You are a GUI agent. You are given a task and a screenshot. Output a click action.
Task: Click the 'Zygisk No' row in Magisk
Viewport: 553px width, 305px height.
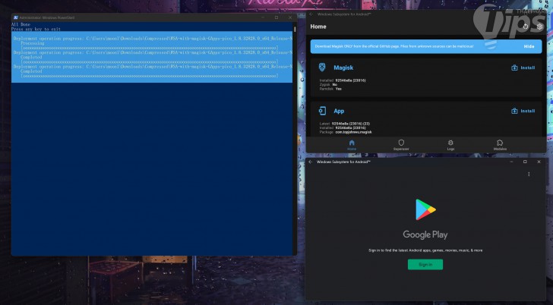pyautogui.click(x=328, y=84)
